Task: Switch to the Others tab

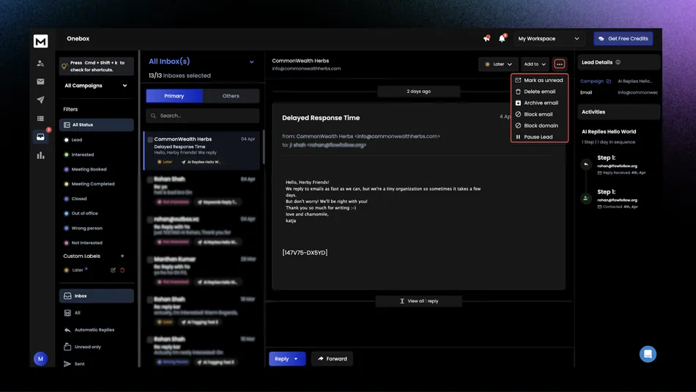Action: pyautogui.click(x=231, y=96)
